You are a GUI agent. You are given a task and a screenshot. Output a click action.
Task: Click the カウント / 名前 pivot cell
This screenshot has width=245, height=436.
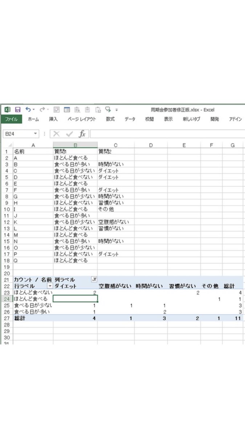pyautogui.click(x=33, y=279)
